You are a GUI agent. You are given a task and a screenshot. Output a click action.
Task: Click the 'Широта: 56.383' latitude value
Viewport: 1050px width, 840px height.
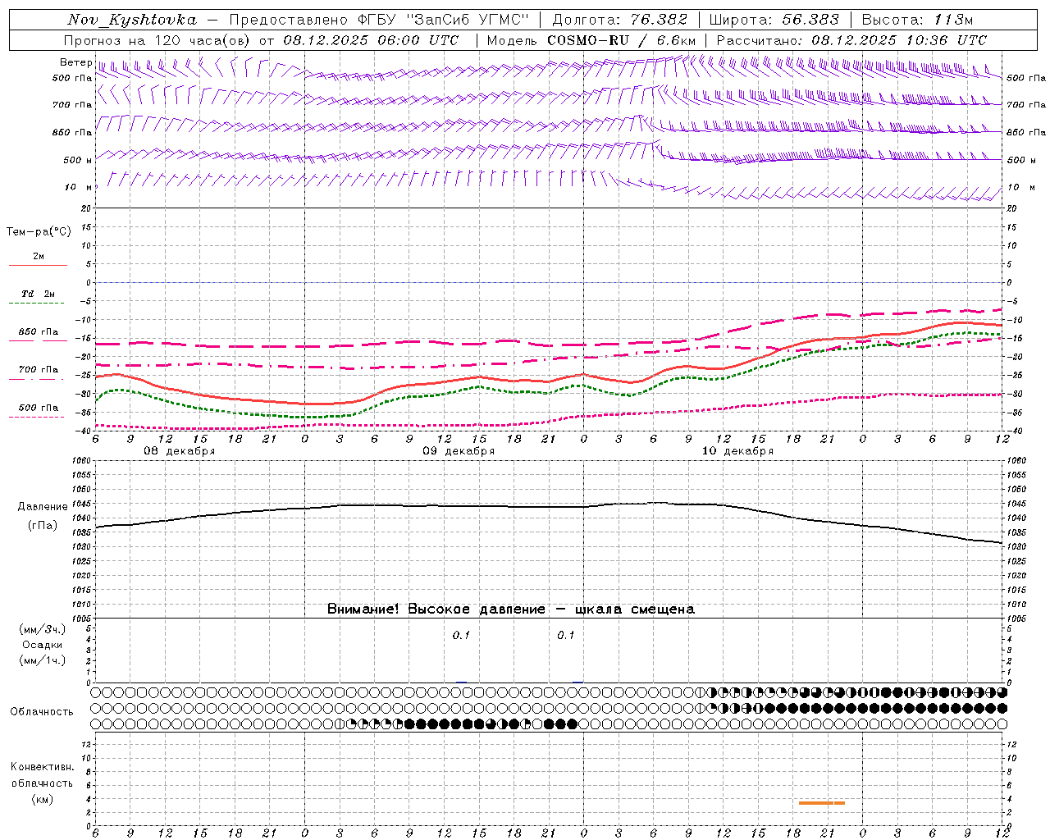click(x=774, y=20)
